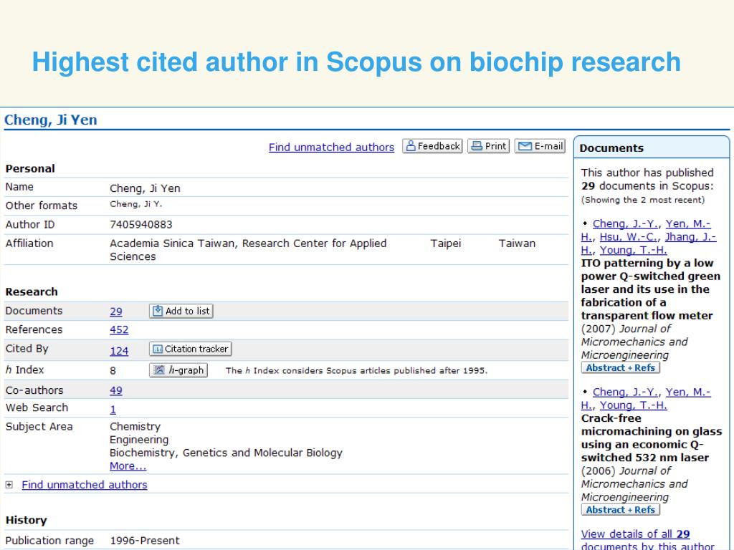Expand the plus icon beside Find unmatched authors
Viewport: 734px width, 550px height.
(9, 485)
